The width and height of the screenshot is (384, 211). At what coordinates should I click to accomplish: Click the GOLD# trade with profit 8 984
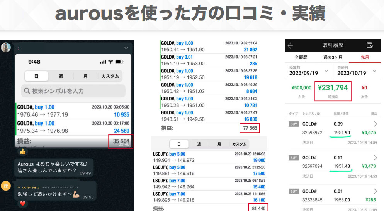[x=209, y=88]
